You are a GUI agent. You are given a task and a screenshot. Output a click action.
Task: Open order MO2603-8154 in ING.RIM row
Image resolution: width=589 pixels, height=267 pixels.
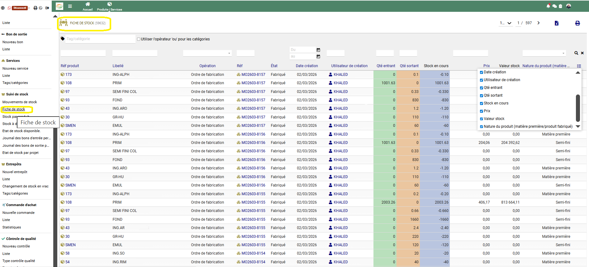pos(253,262)
